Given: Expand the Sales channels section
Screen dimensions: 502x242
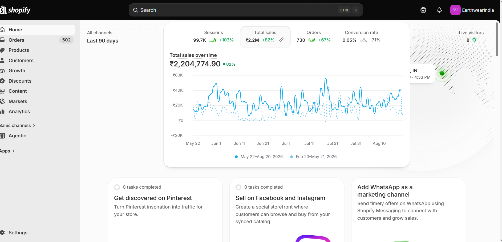Looking at the screenshot, I should coord(18,125).
